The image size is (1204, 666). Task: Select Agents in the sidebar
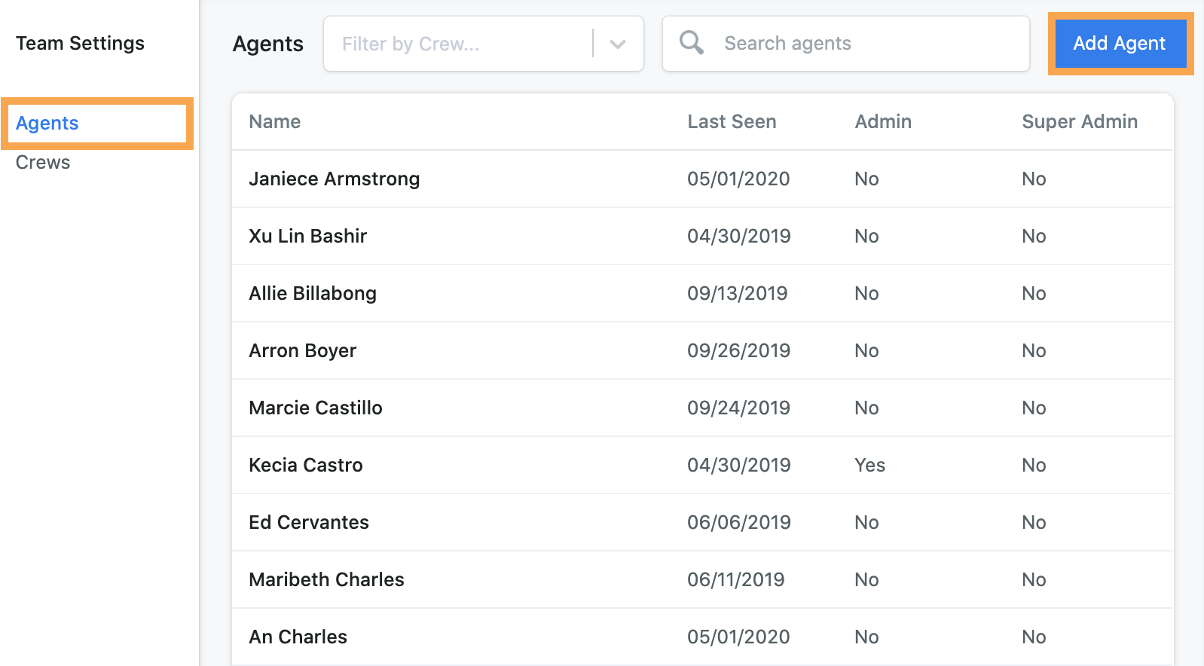tap(47, 123)
